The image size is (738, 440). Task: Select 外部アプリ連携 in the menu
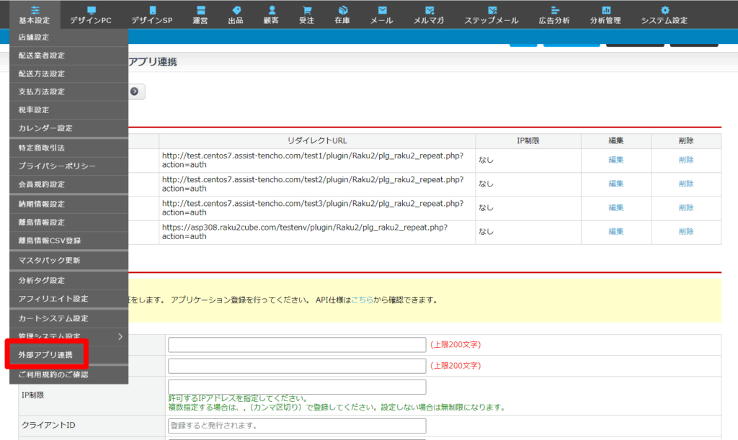click(45, 355)
